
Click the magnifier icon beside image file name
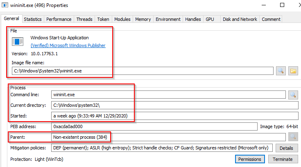pos(281,71)
